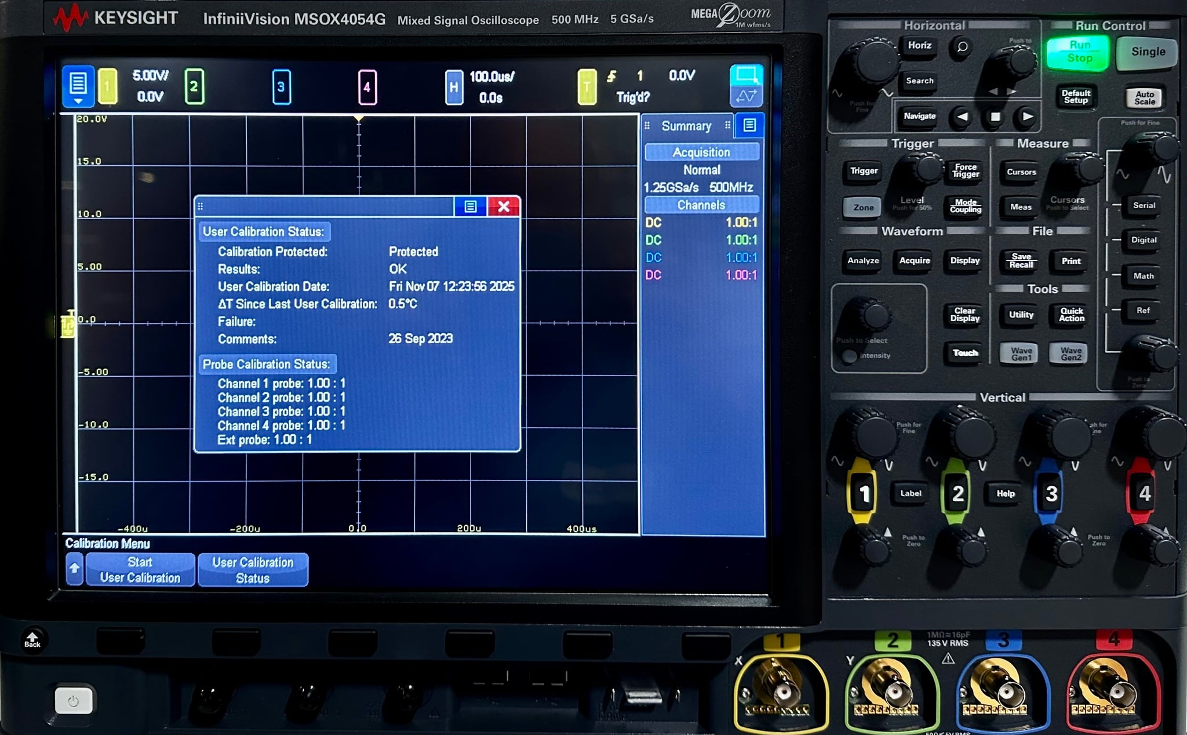
Task: Click the Quick Action key
Action: click(1071, 315)
